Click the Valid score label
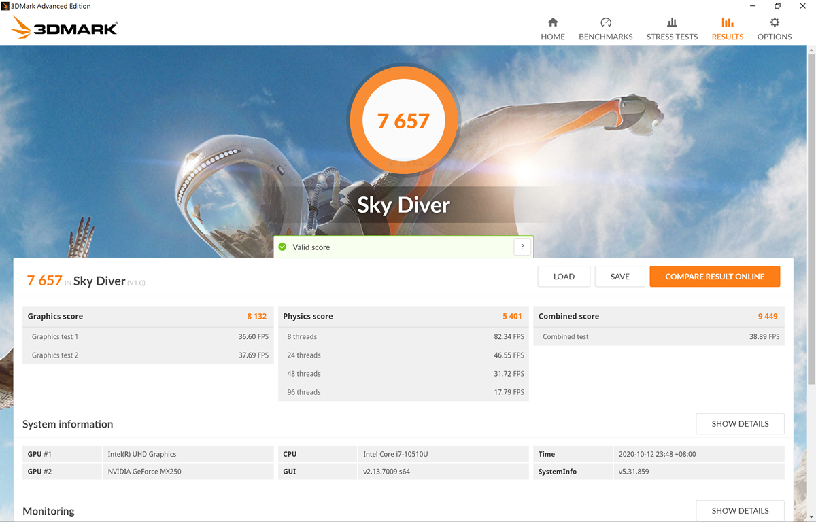The width and height of the screenshot is (816, 522). 311,247
